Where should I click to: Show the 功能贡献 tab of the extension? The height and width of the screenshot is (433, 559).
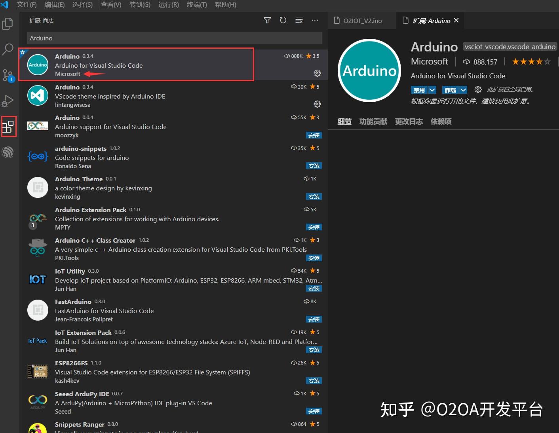coord(373,122)
